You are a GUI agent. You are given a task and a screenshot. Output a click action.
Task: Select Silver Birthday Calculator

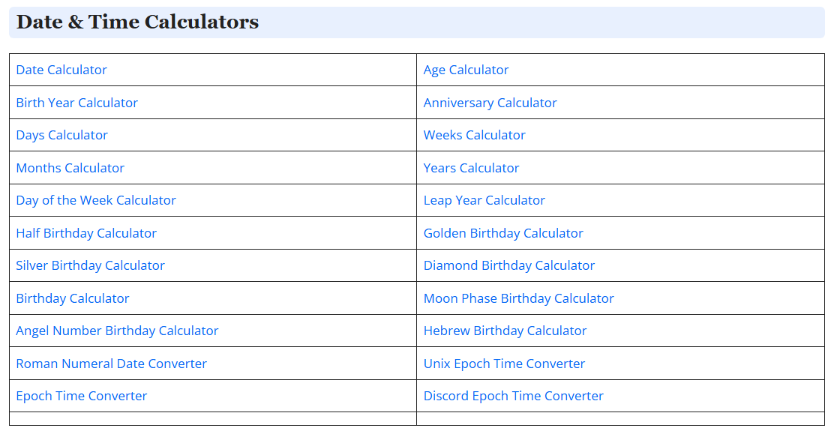90,265
